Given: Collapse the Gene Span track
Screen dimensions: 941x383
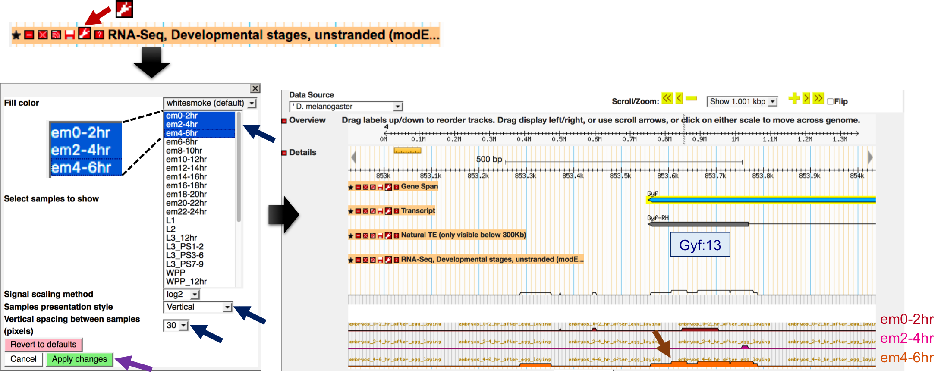Looking at the screenshot, I should [358, 187].
